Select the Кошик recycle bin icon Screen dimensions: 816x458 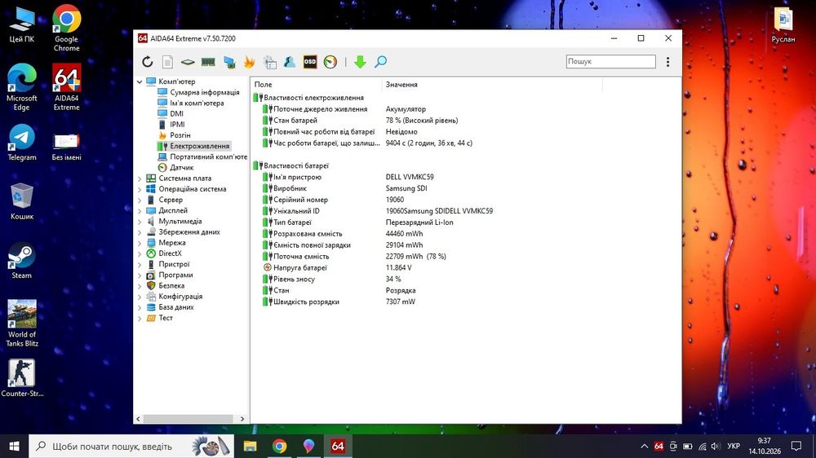22,201
